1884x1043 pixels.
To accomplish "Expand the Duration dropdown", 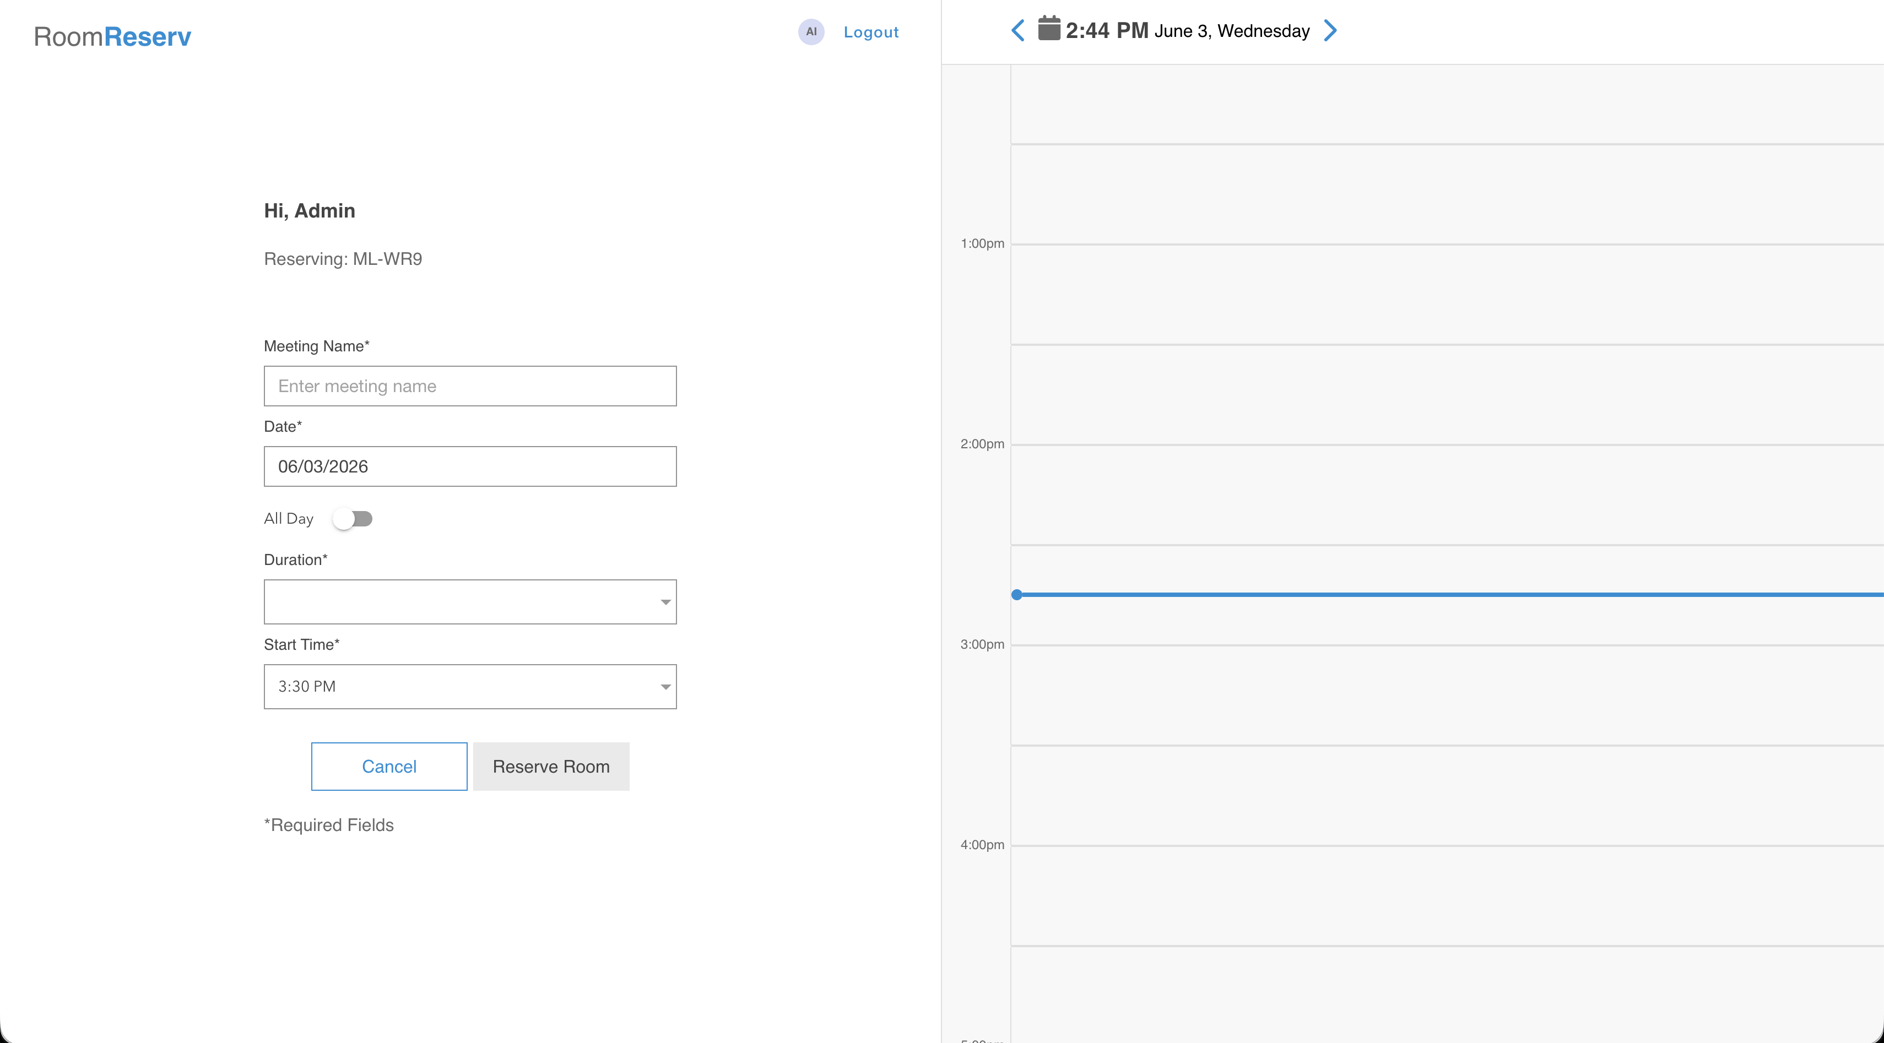I will click(x=470, y=601).
